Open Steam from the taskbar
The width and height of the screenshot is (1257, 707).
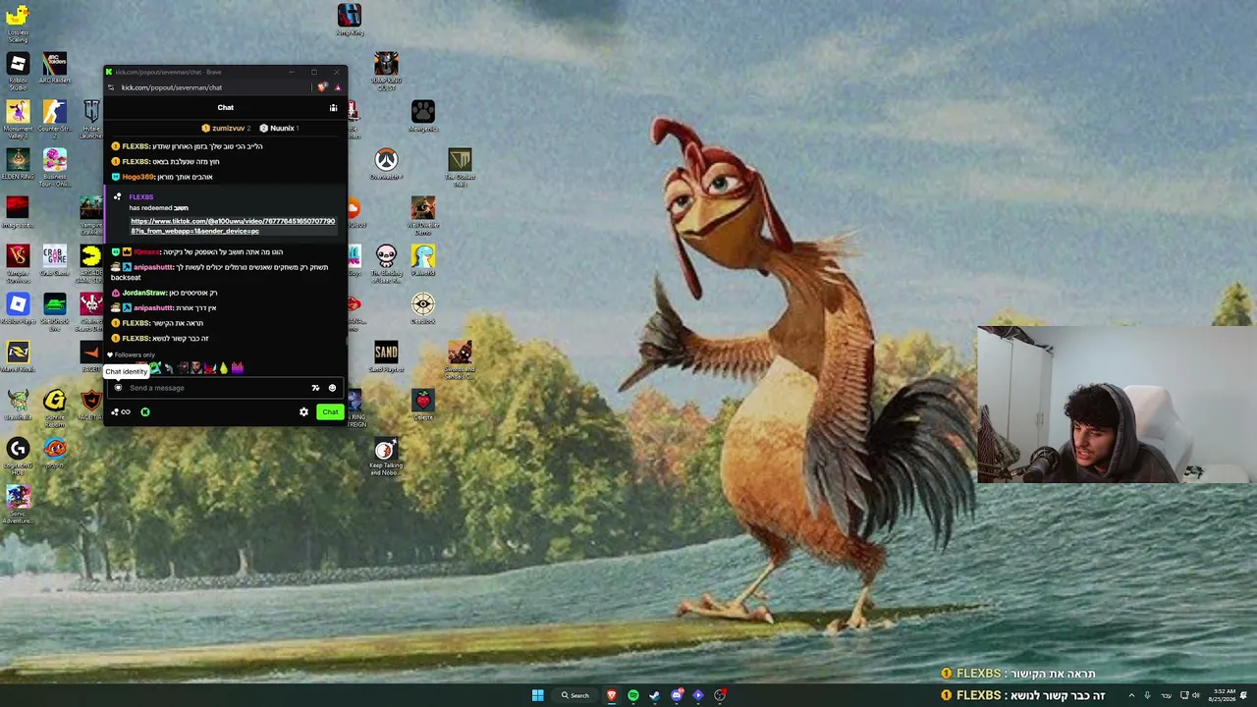click(x=655, y=695)
